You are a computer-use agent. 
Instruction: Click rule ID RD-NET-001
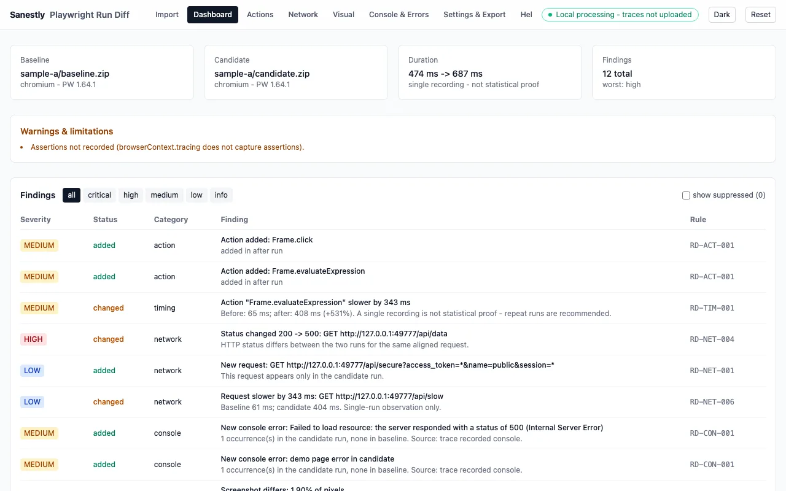tap(712, 371)
